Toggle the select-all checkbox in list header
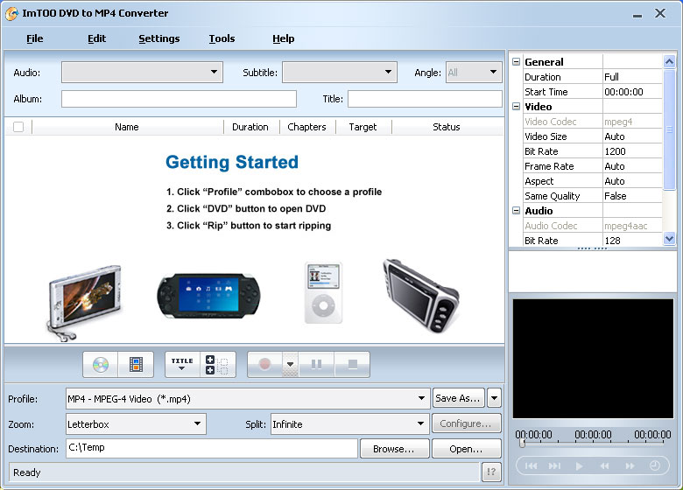 (x=18, y=127)
